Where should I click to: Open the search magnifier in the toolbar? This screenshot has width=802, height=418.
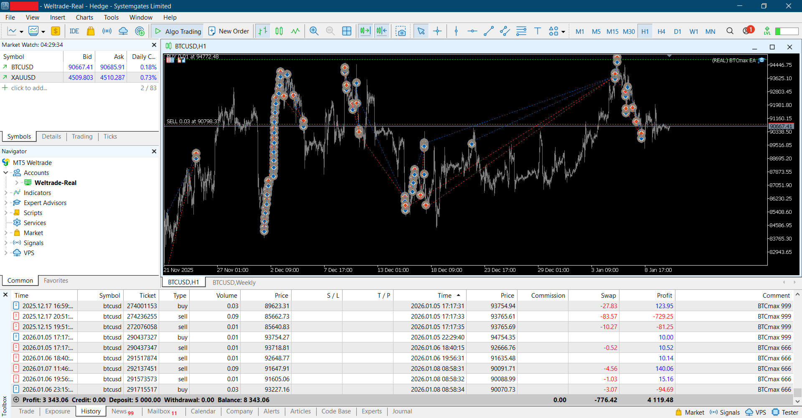tap(730, 31)
